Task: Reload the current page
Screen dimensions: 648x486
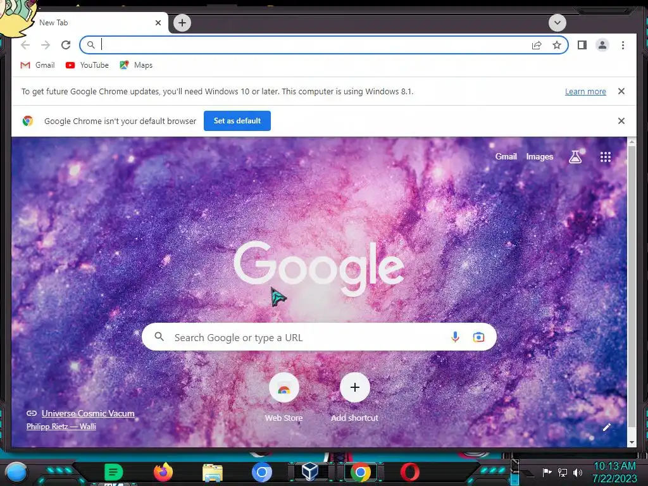Action: click(66, 45)
